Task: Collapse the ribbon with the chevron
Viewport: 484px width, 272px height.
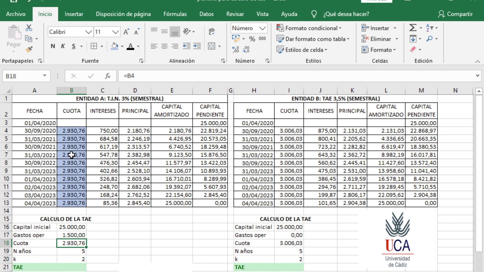Action: coord(477,61)
